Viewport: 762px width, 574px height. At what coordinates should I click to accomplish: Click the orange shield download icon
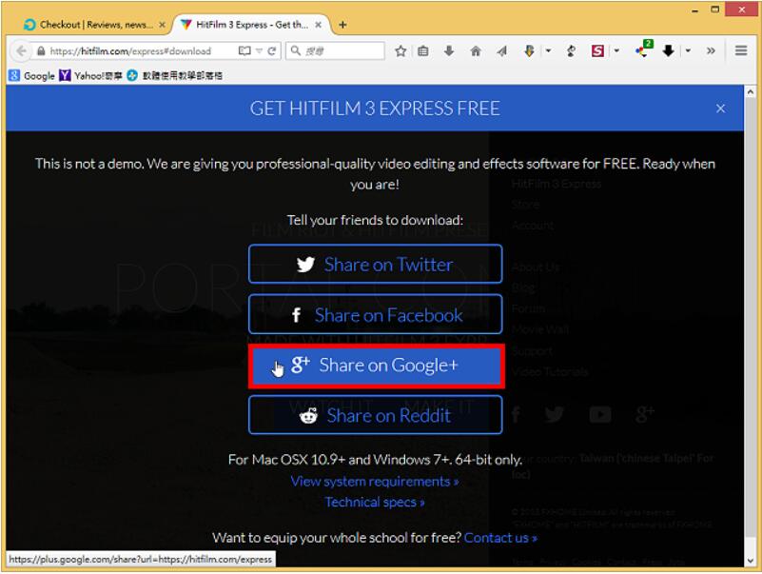tap(530, 50)
